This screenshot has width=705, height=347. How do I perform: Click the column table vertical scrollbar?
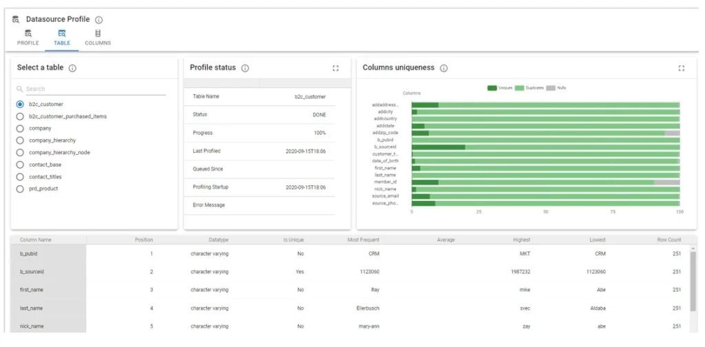pos(693,281)
